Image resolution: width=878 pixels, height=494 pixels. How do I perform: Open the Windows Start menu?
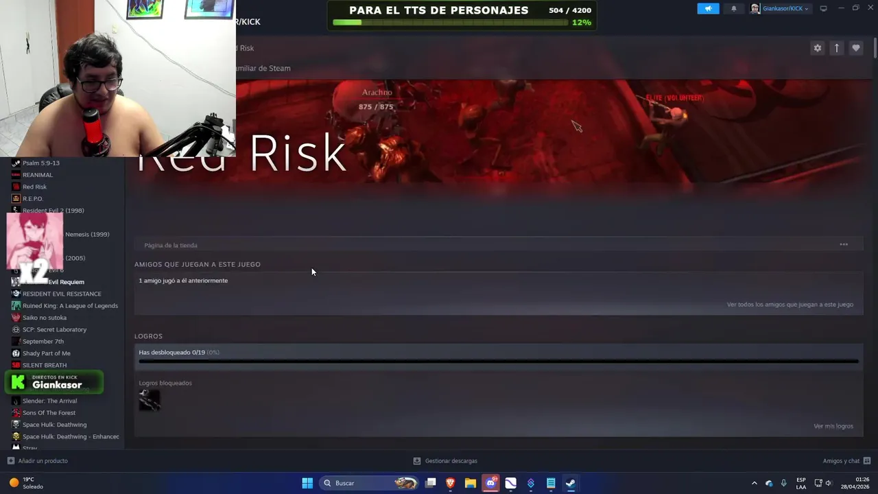(307, 483)
